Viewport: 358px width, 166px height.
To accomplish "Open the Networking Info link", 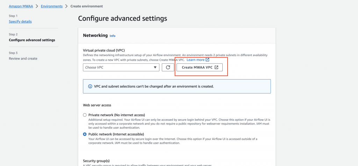I will pos(113,36).
